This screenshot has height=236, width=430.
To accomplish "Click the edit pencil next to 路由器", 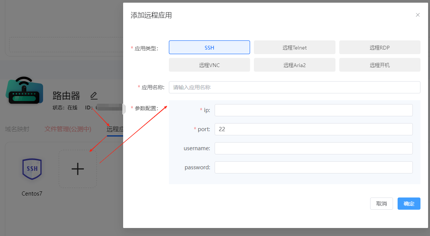I will pos(94,95).
